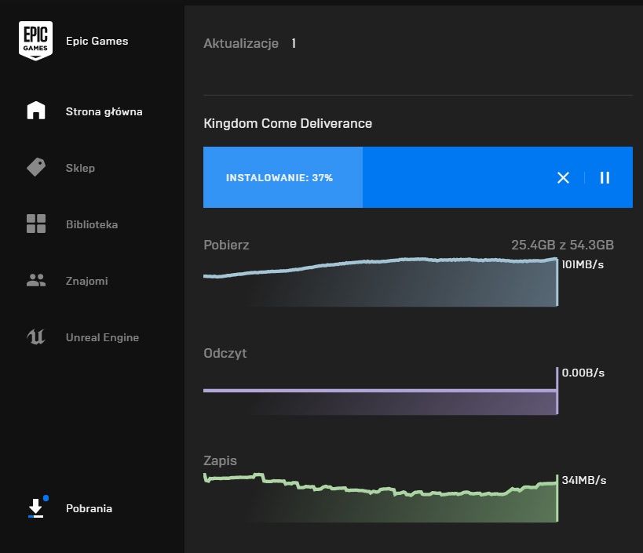
Task: Open Strona główna from the sidebar
Action: (x=104, y=111)
